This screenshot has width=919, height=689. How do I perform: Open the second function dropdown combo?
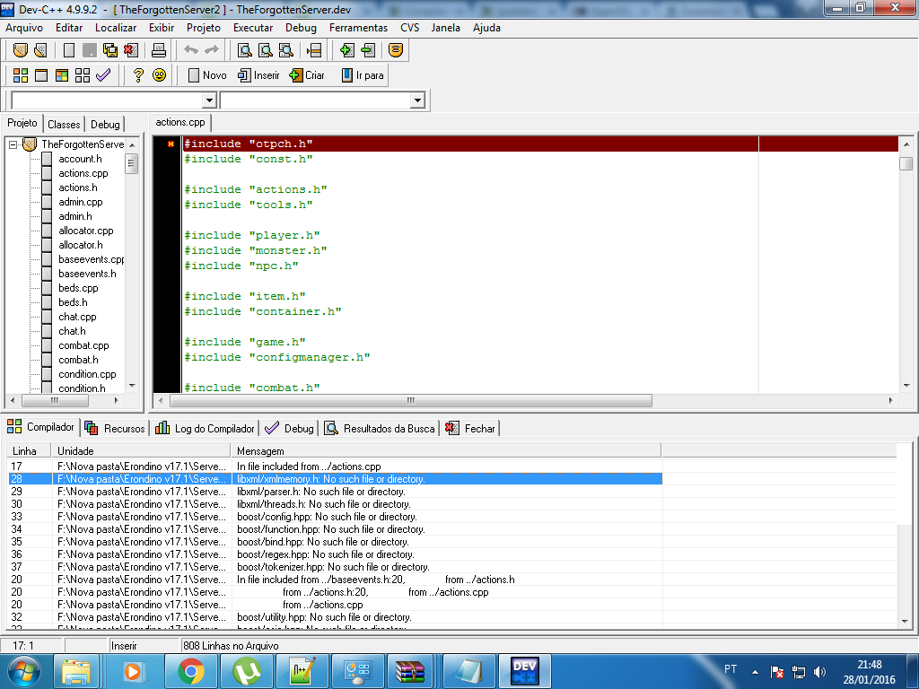(x=416, y=100)
